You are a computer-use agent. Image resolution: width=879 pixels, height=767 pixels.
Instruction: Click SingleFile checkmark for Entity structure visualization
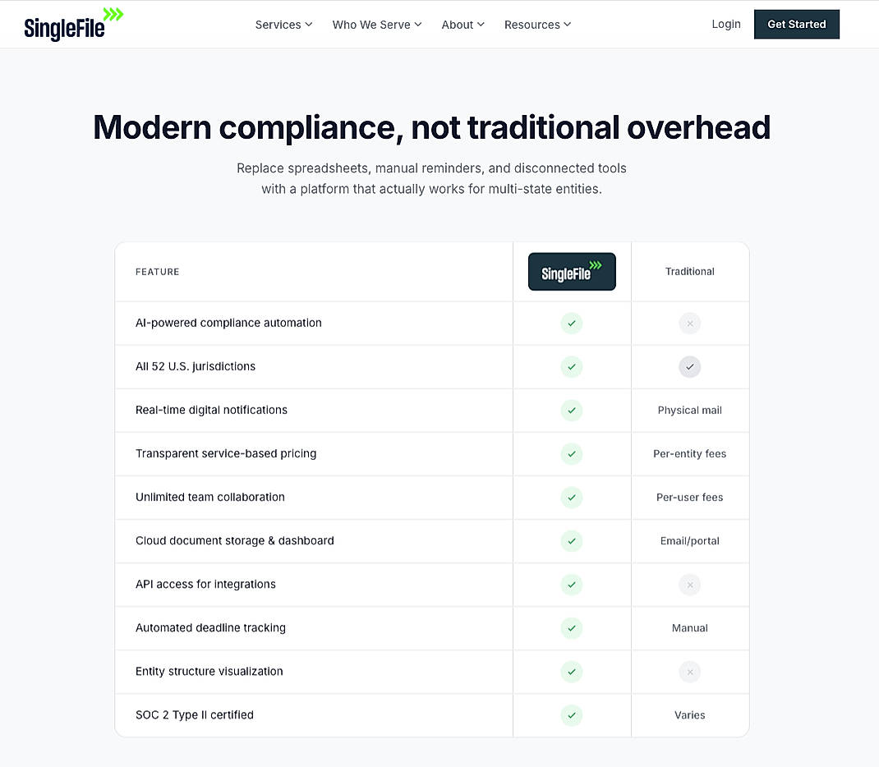(x=572, y=672)
